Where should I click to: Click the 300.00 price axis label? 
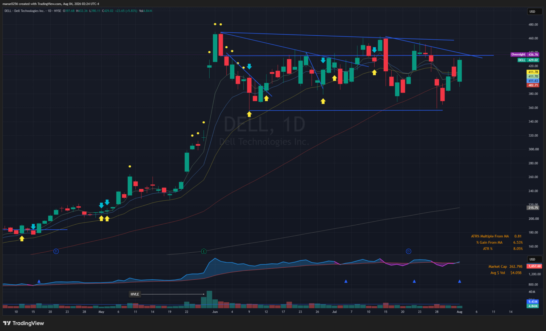[x=533, y=149]
